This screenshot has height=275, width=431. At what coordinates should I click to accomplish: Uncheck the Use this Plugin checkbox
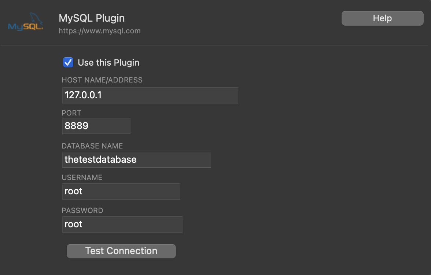point(68,62)
